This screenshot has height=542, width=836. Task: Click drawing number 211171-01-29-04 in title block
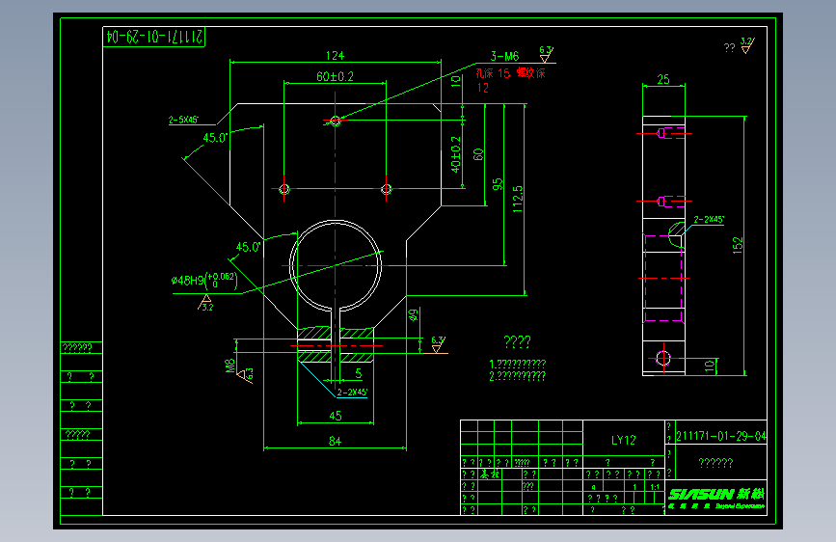[x=721, y=436]
